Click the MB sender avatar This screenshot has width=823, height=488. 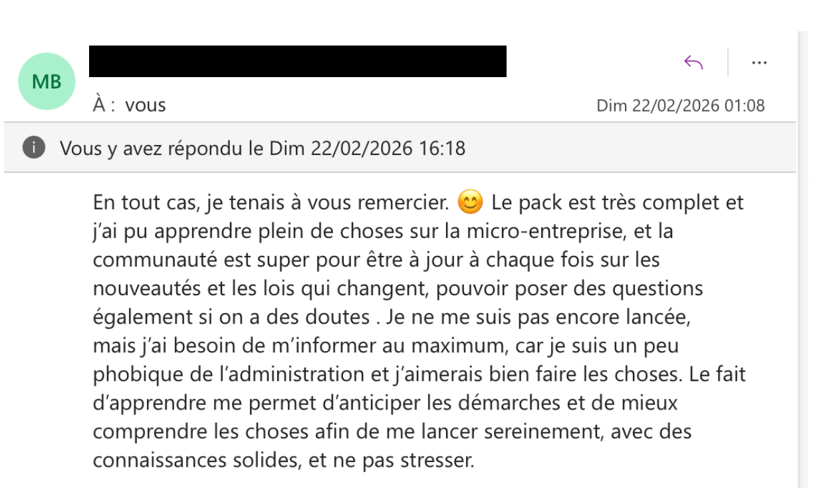pos(47,81)
